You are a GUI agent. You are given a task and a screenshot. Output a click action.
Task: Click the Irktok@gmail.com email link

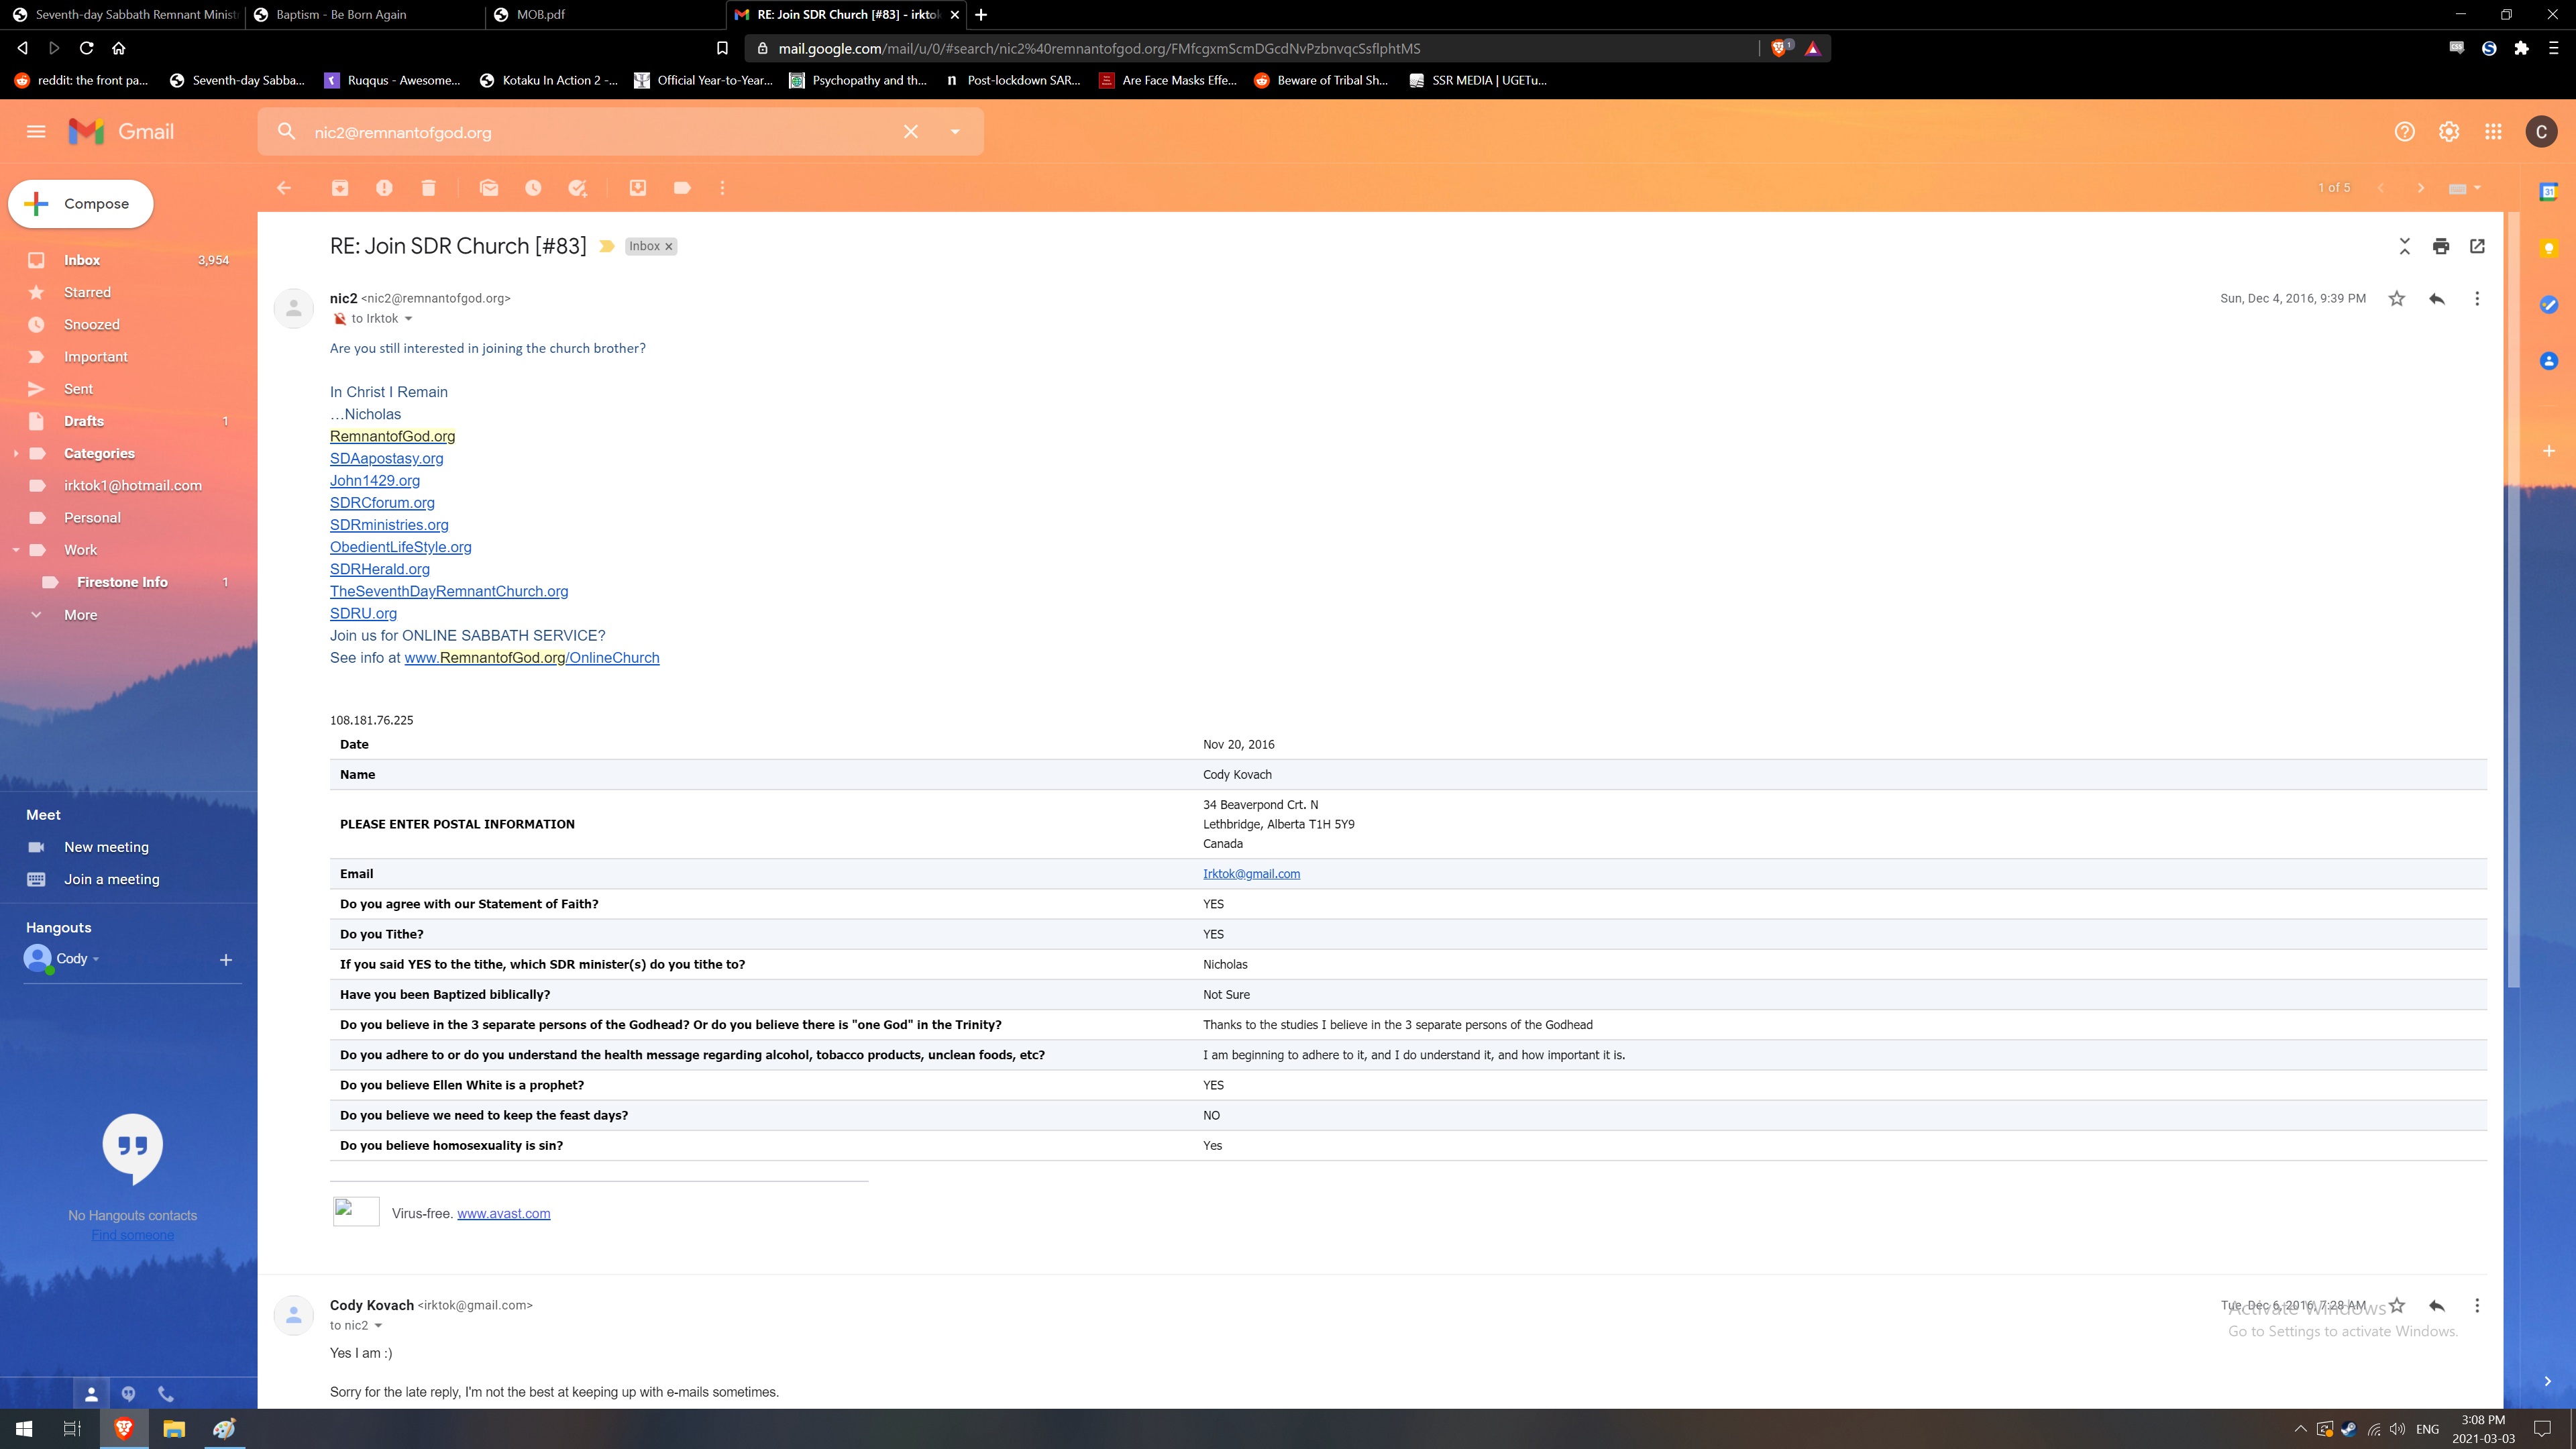1251,874
